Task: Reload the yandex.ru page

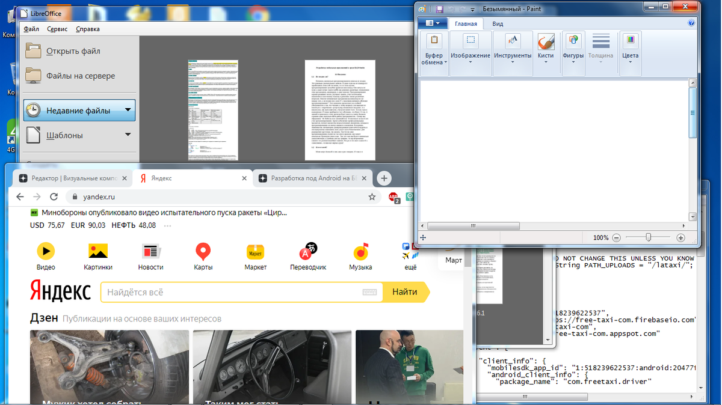Action: 54,196
